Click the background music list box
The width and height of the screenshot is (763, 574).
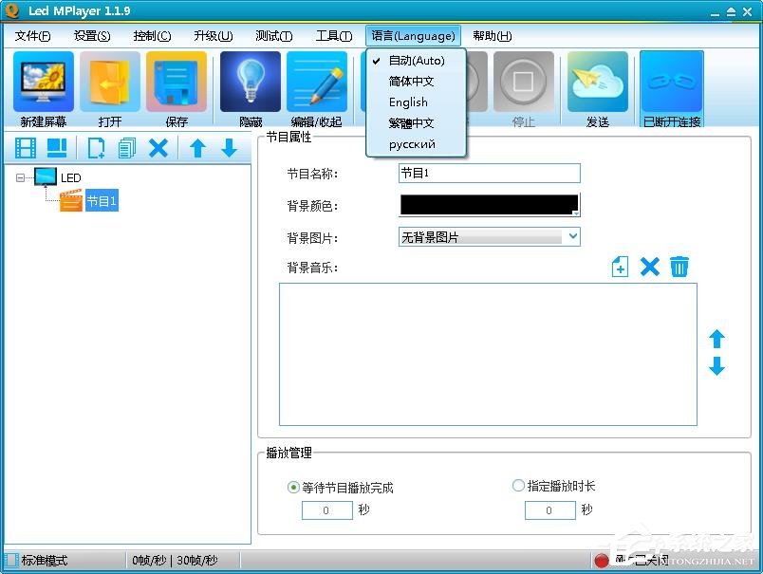click(x=488, y=354)
